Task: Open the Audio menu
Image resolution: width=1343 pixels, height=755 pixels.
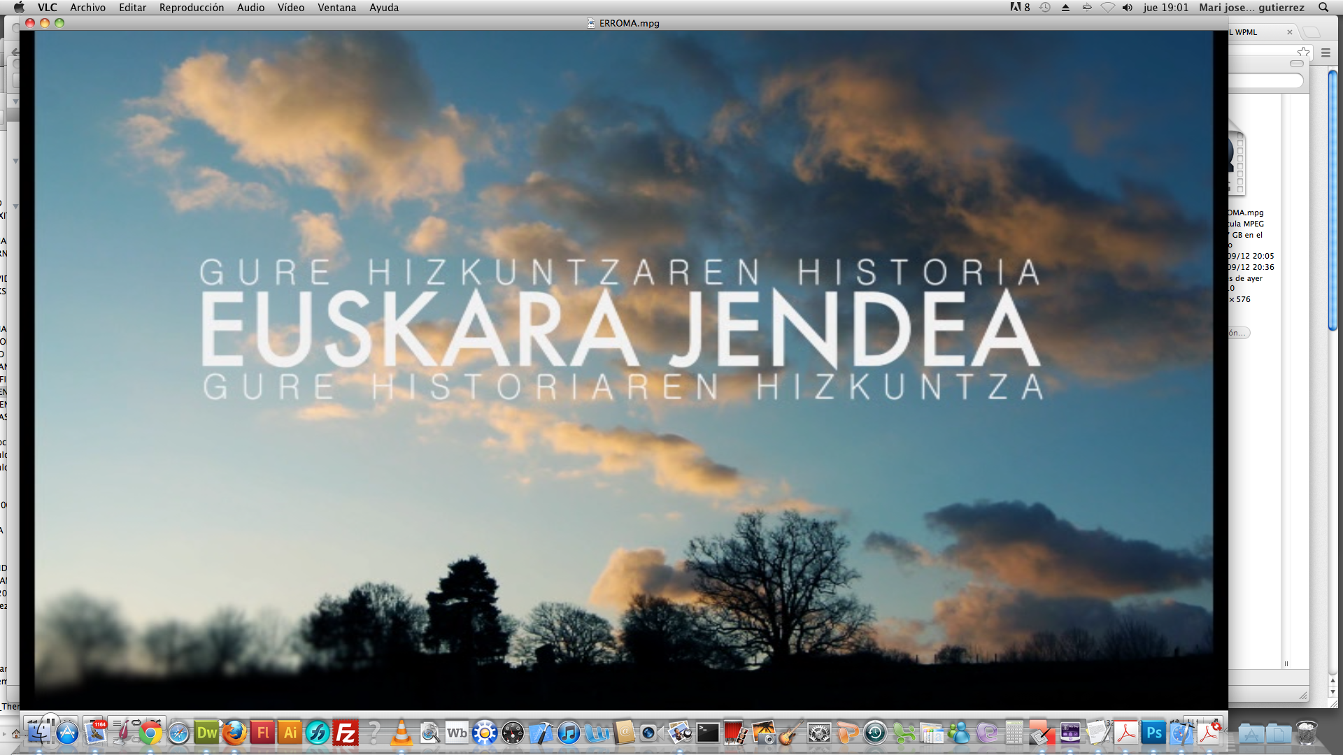Action: click(x=250, y=8)
